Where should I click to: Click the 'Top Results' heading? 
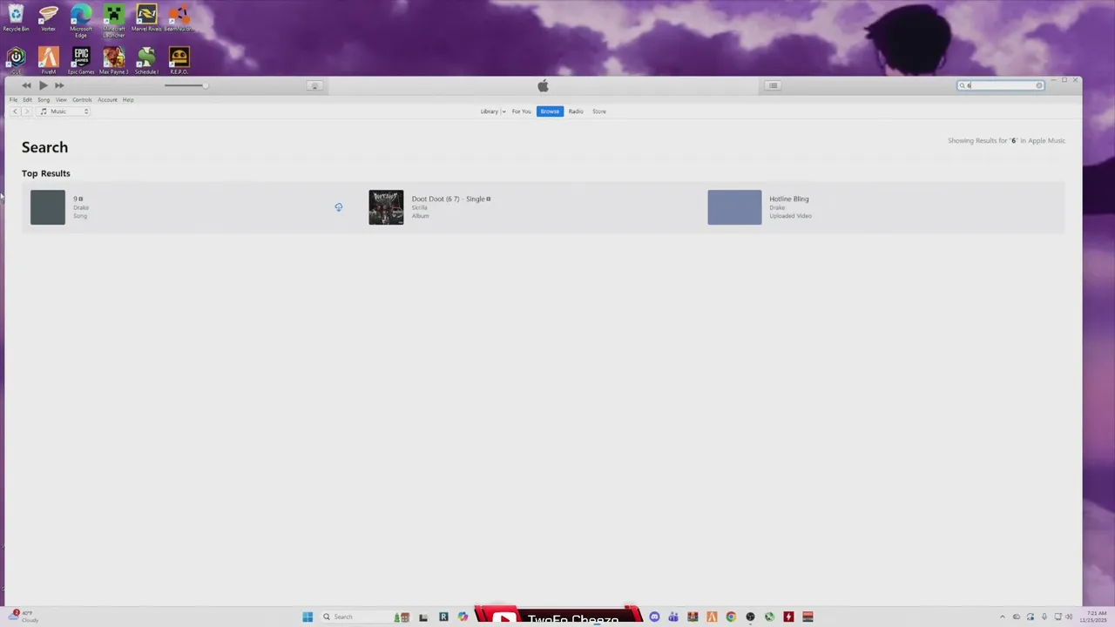point(46,173)
